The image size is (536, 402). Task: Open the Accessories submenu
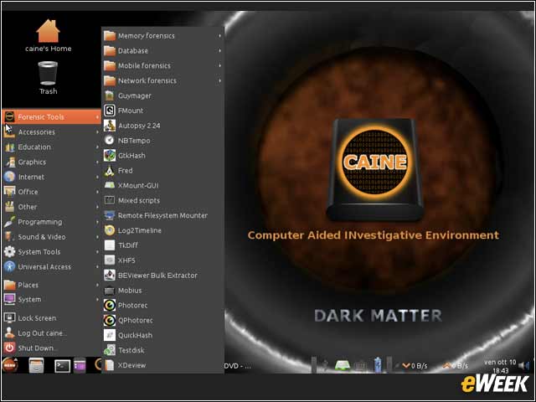click(52, 132)
